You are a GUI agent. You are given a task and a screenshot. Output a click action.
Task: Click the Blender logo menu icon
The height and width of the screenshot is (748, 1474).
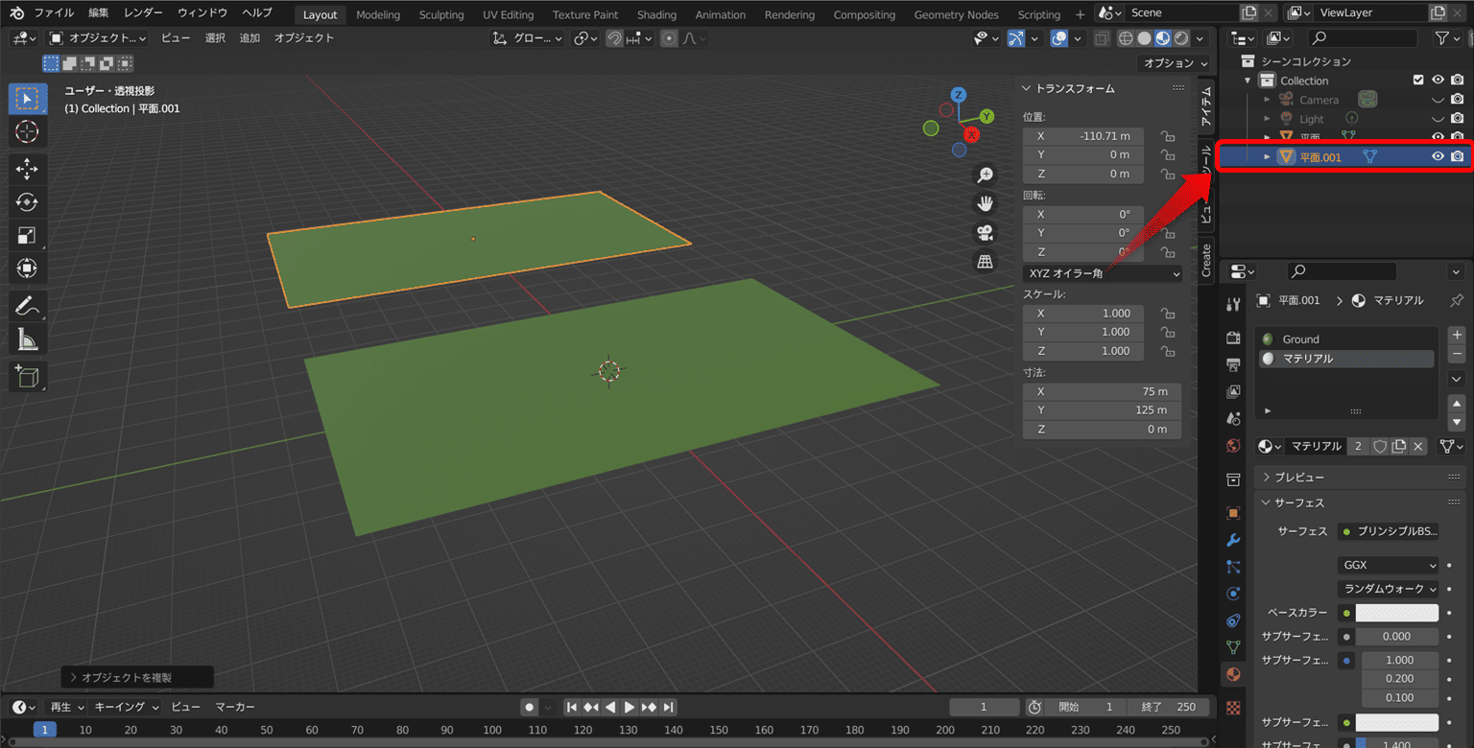click(x=16, y=13)
